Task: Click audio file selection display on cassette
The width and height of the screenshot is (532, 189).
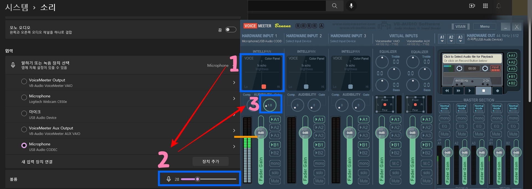Action: (472, 58)
